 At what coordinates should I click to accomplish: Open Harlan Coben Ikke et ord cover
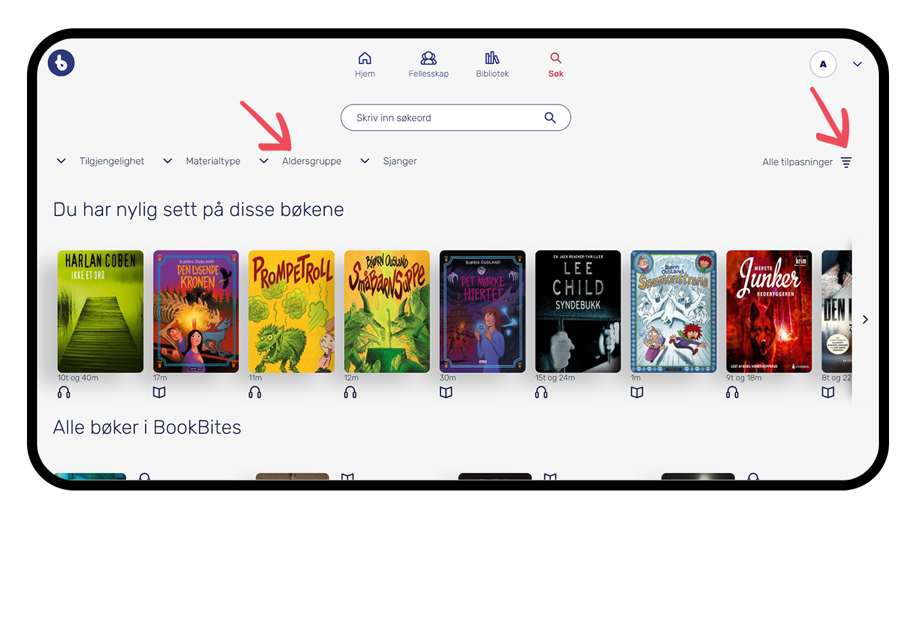(101, 311)
